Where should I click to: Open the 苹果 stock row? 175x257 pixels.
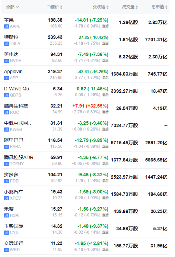click(85, 23)
